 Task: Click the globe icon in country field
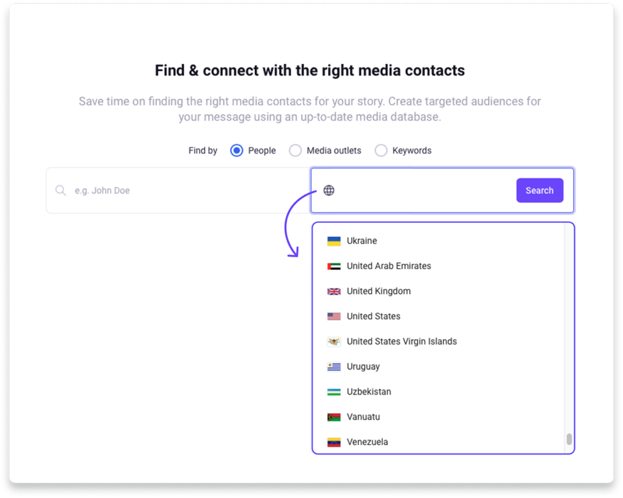click(329, 191)
